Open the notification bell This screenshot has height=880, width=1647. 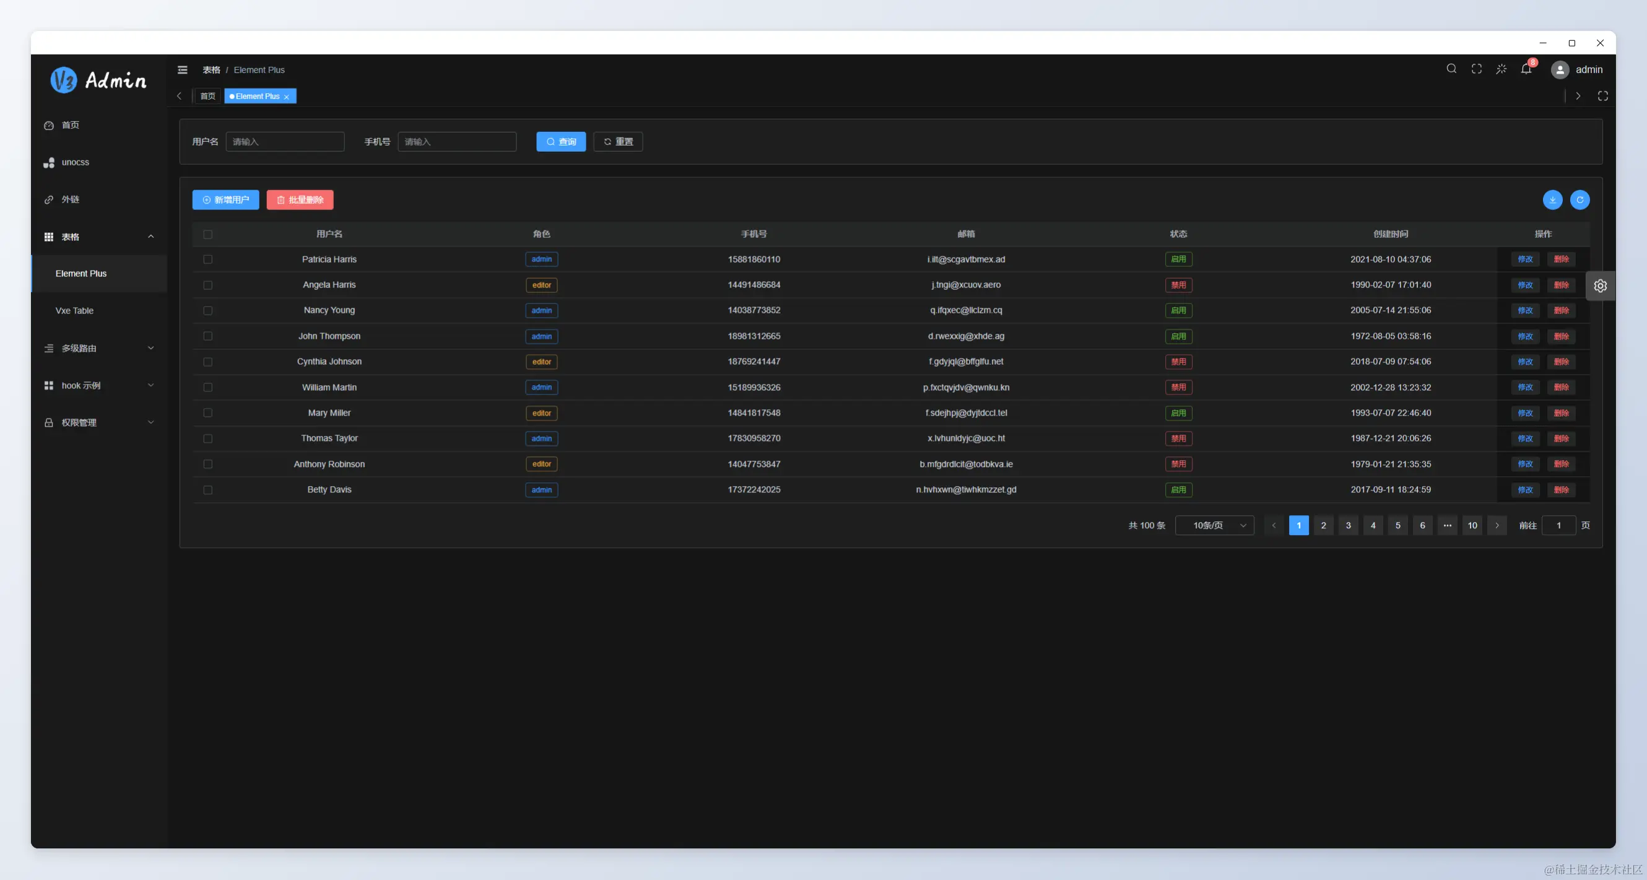click(1526, 69)
